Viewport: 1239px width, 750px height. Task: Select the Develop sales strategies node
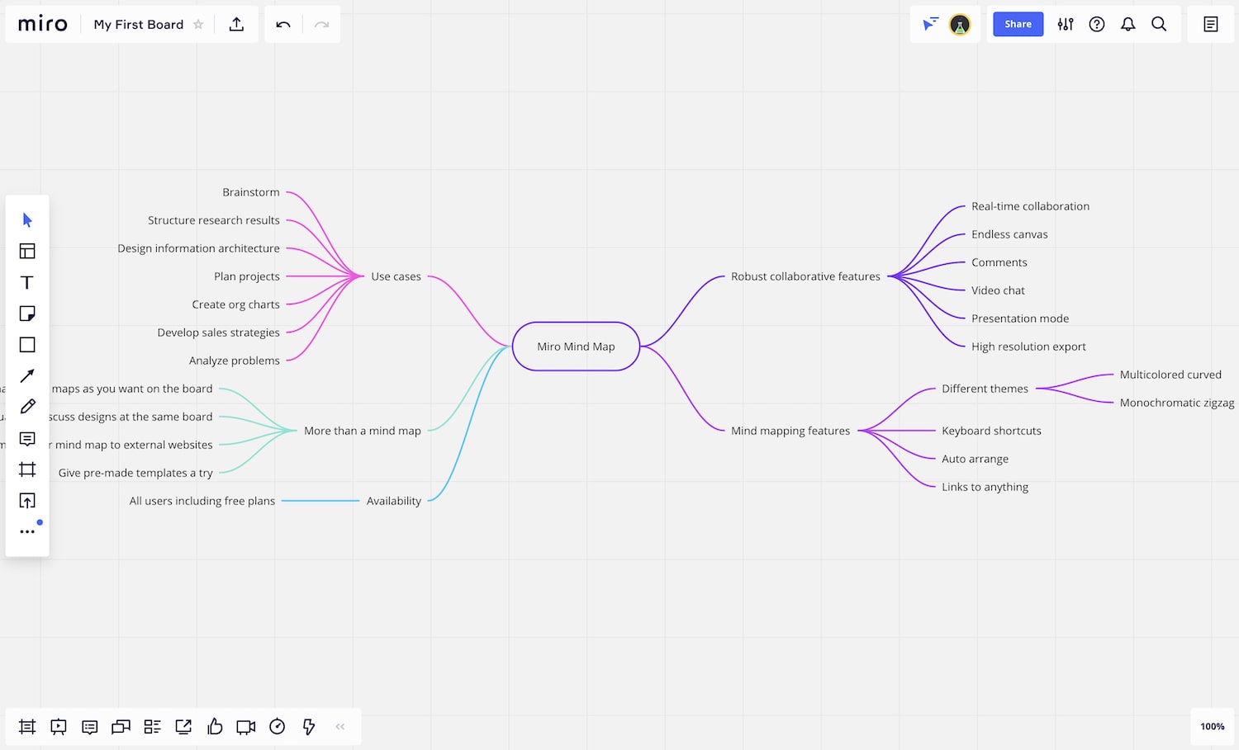pos(219,333)
